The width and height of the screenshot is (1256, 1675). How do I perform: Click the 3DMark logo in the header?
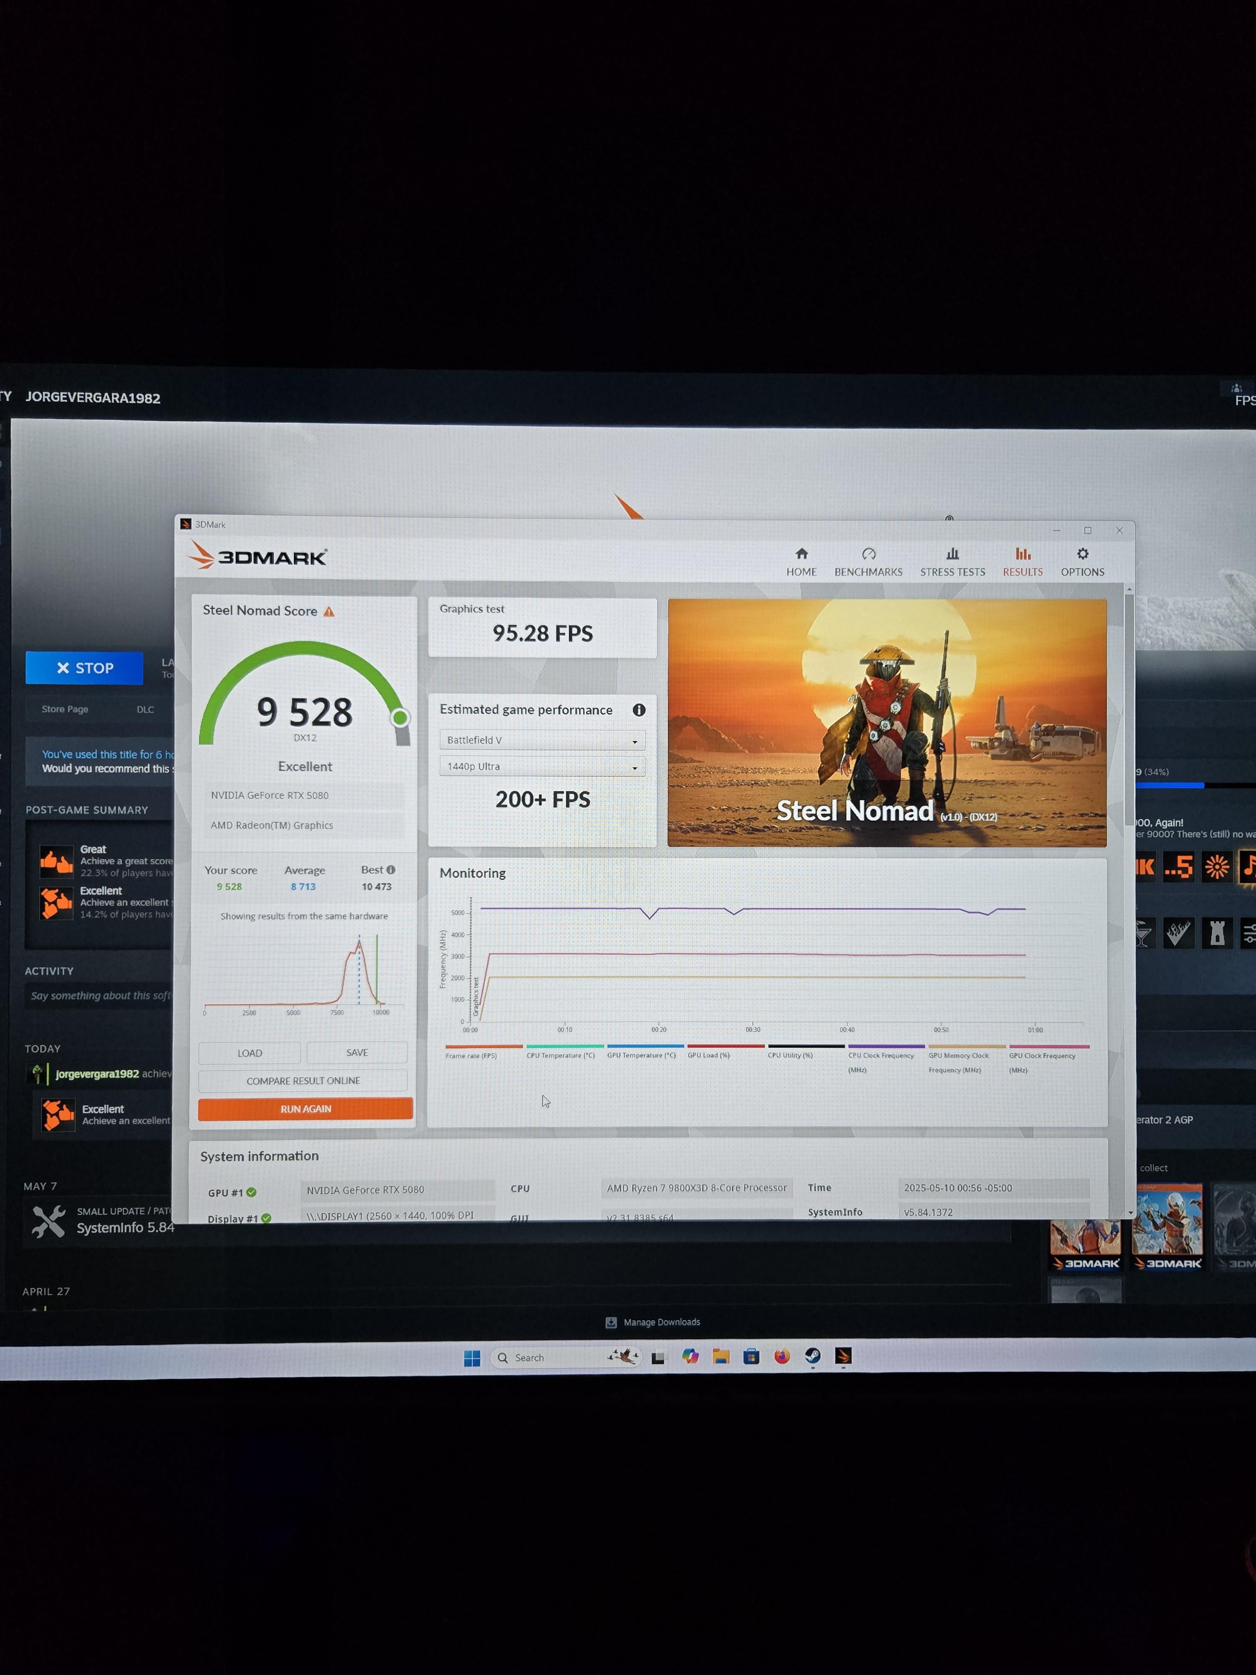(x=257, y=556)
